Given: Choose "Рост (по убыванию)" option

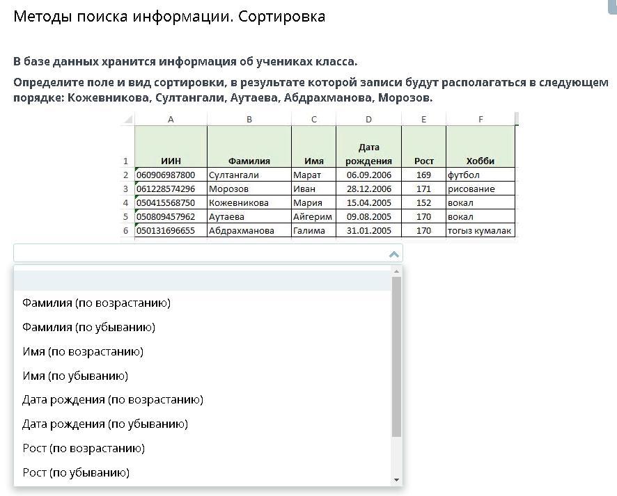Looking at the screenshot, I should 203,472.
